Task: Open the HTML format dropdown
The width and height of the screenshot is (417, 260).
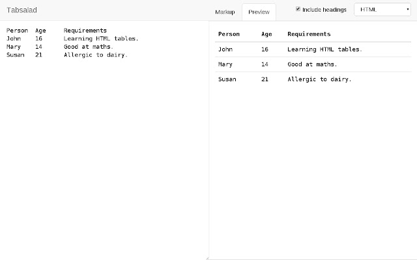Action: [386, 10]
